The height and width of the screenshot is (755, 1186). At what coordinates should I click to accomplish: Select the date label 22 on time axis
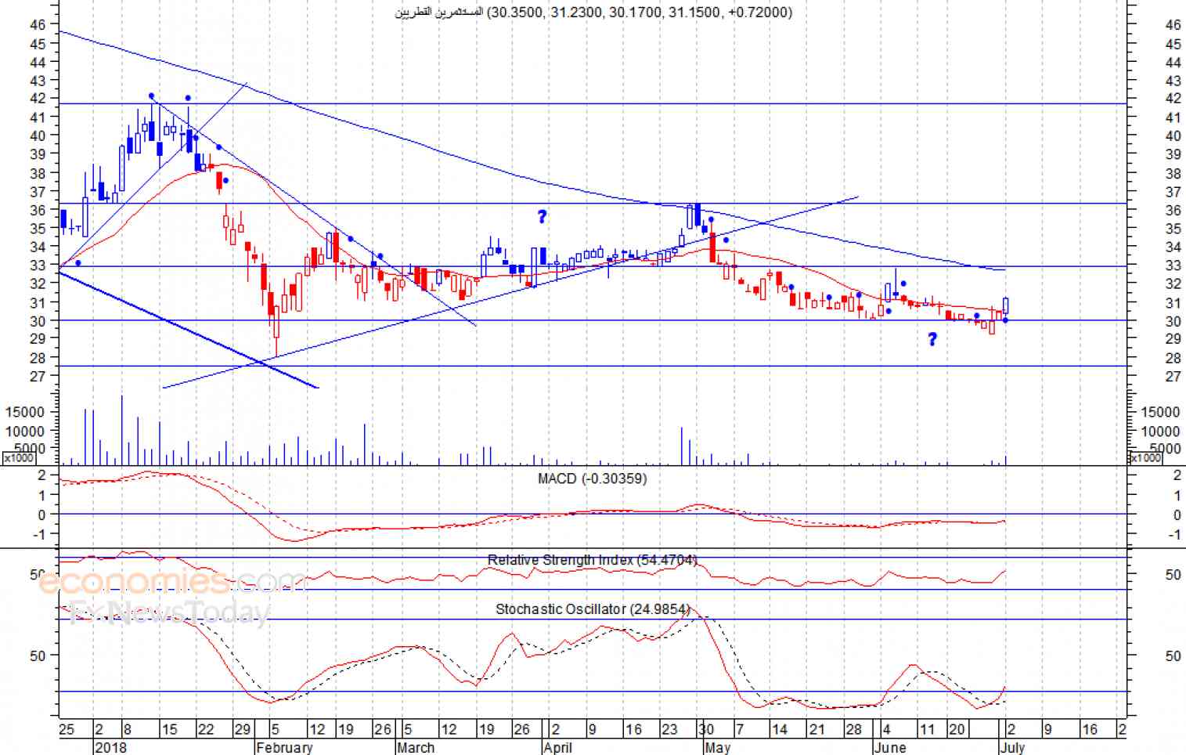(205, 729)
